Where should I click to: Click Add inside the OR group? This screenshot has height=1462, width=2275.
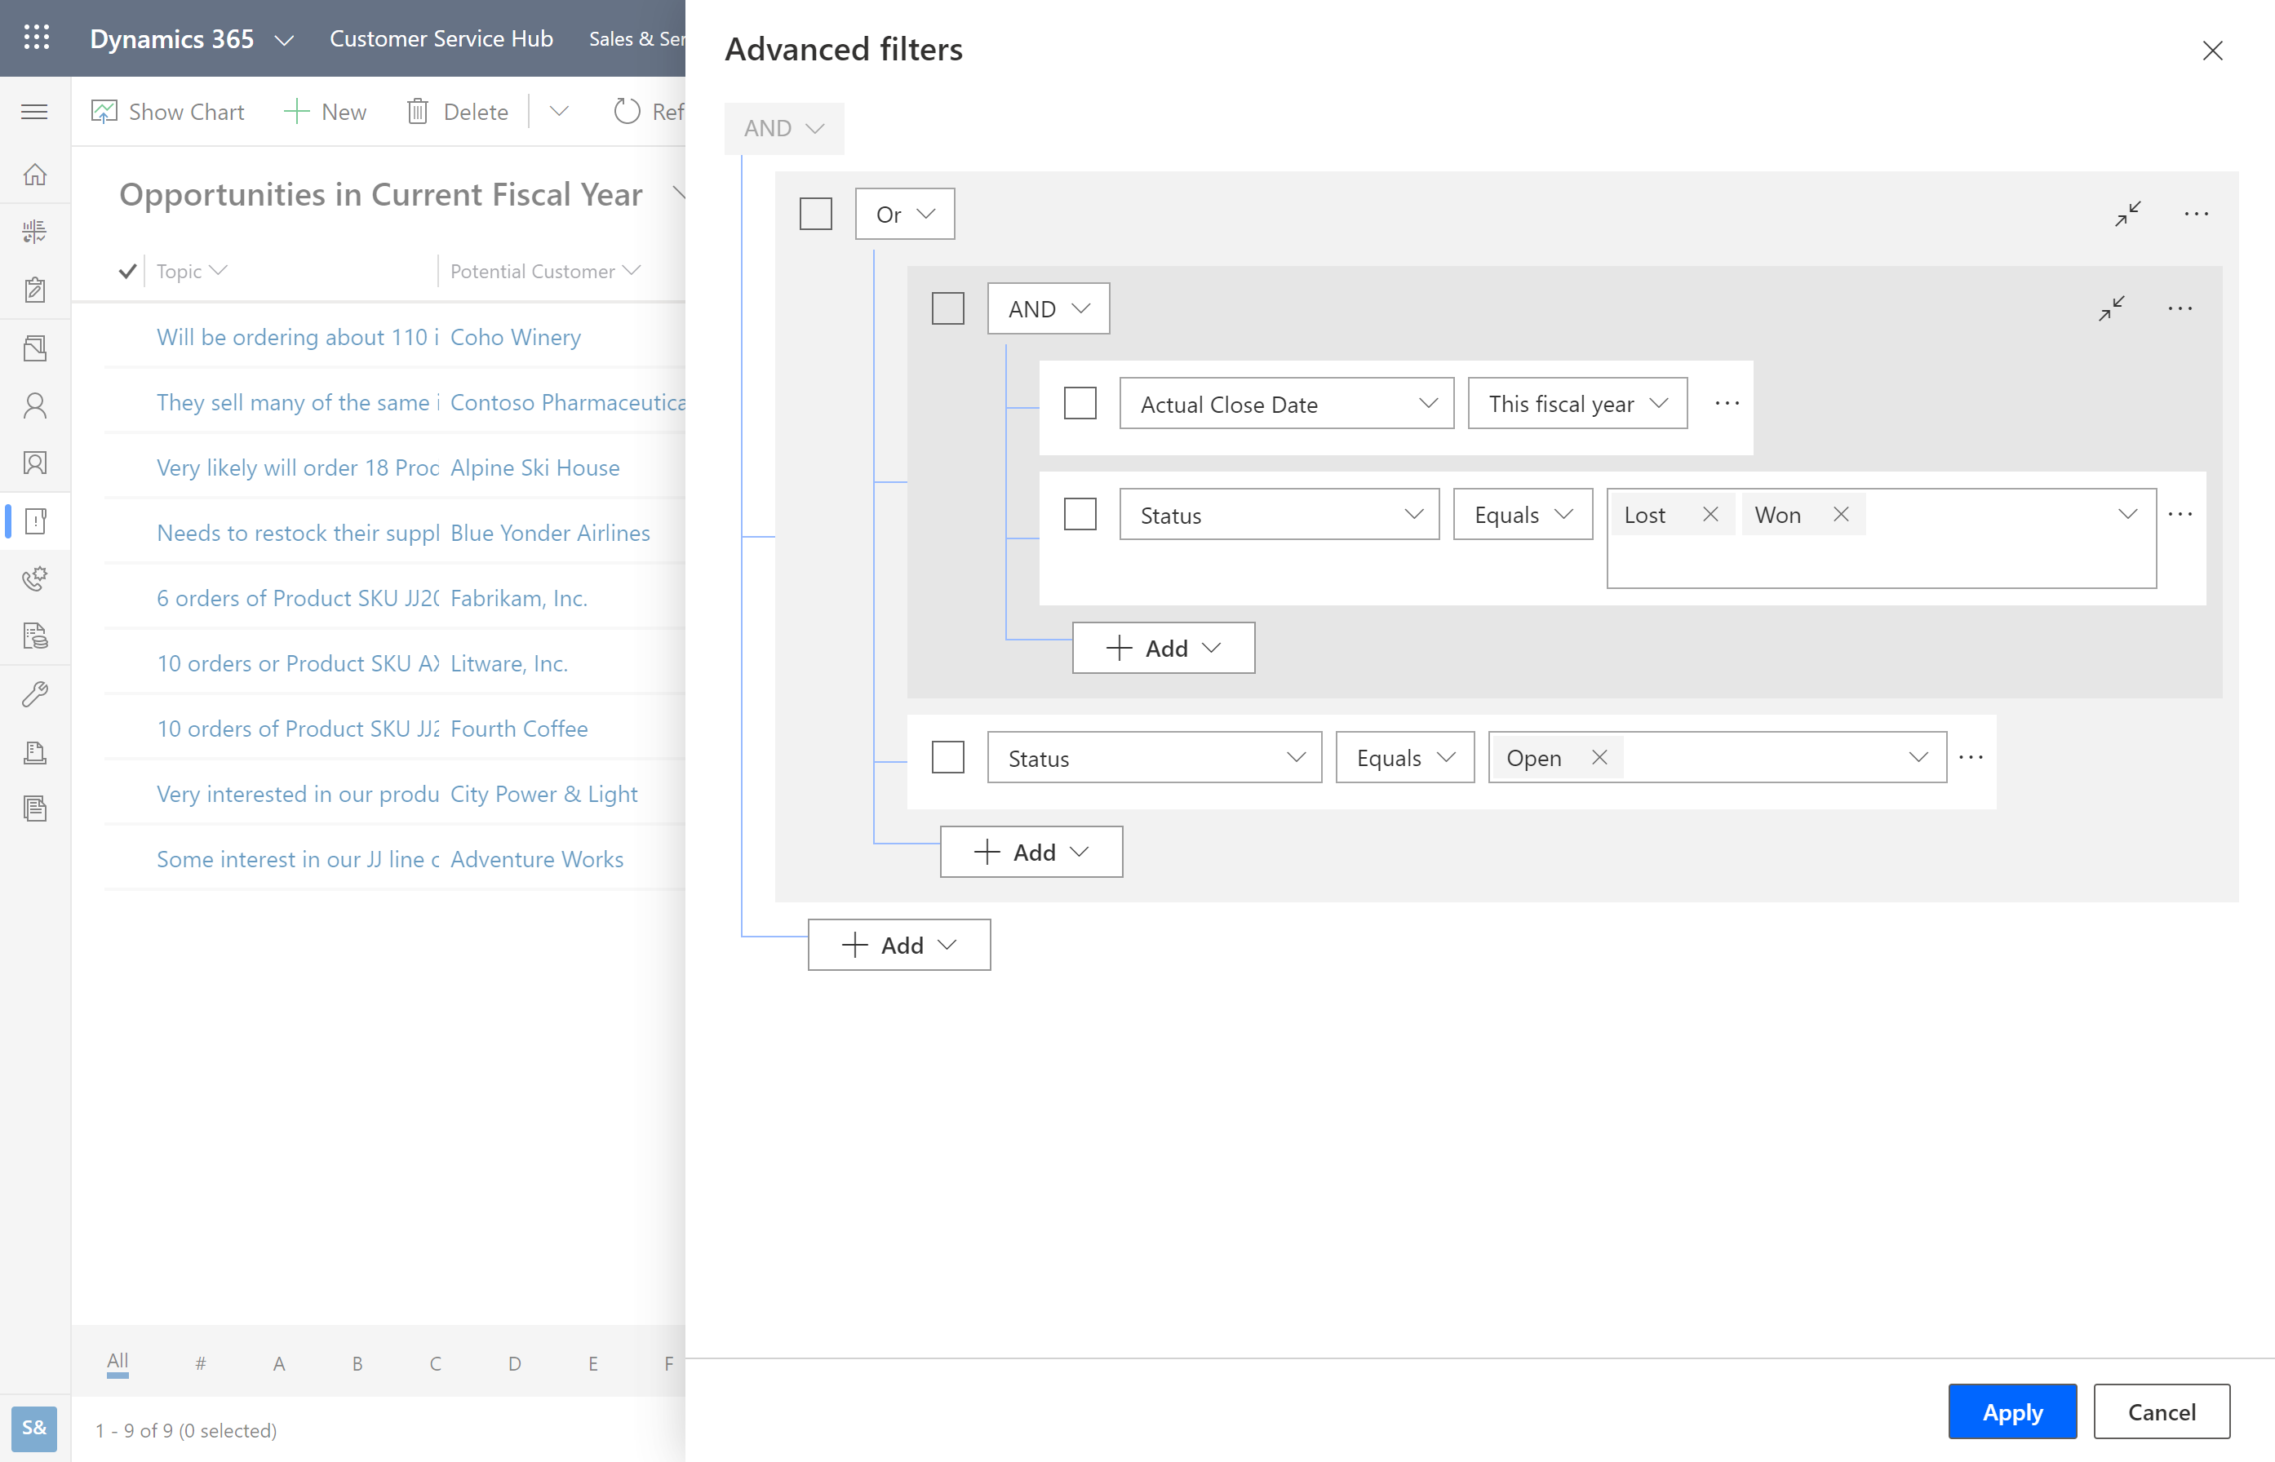[x=1030, y=850]
